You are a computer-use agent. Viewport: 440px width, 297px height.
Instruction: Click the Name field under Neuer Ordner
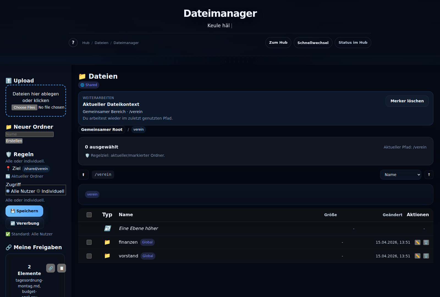29,134
